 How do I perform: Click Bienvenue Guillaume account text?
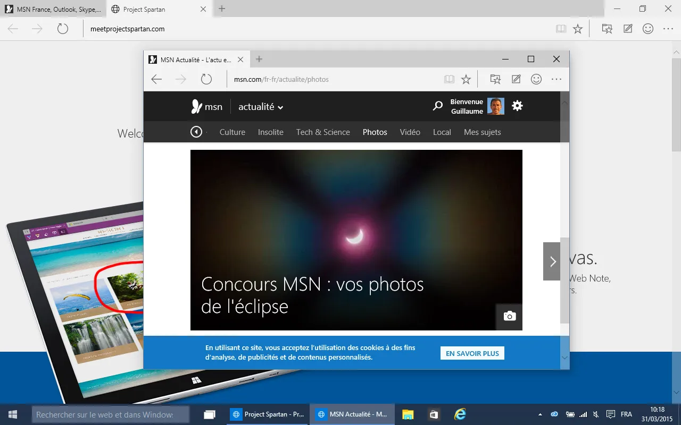click(467, 106)
